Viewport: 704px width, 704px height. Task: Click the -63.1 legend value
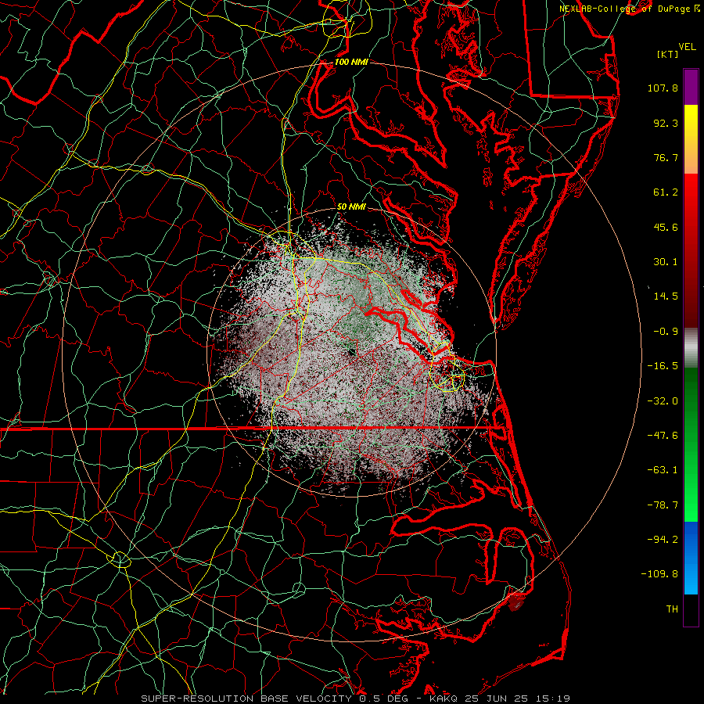click(x=663, y=470)
